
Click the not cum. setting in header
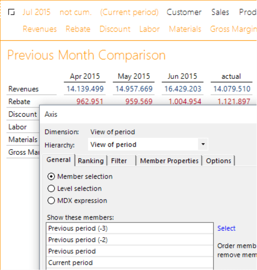76,12
